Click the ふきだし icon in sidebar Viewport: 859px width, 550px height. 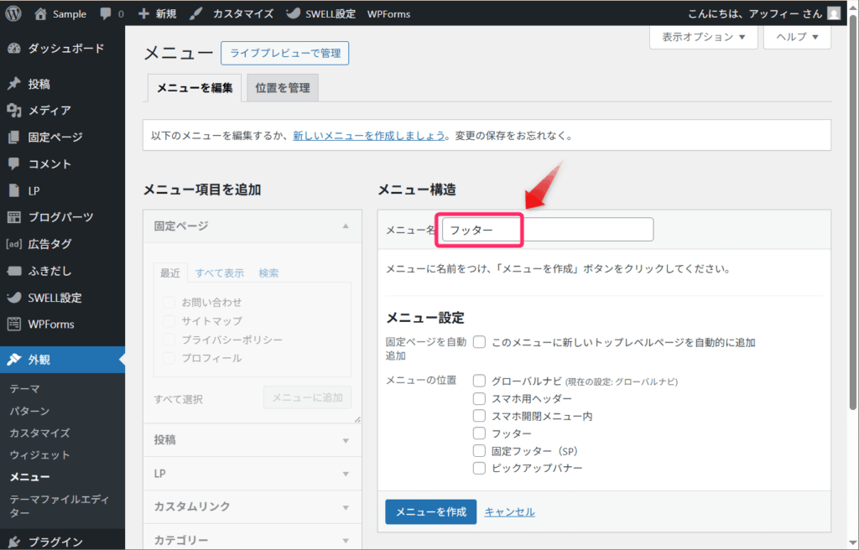pyautogui.click(x=14, y=271)
